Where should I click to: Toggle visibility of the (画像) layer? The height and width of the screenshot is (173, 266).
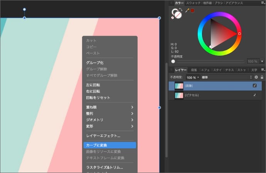click(254, 86)
